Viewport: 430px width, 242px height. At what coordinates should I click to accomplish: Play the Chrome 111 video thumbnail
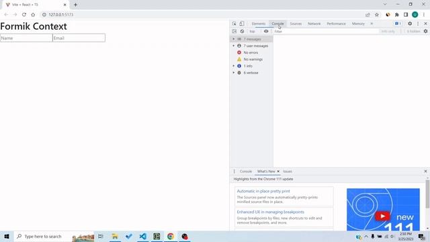(x=383, y=210)
